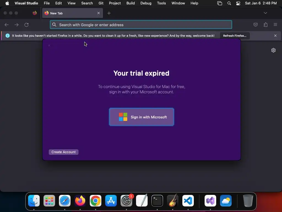Open Spotlight search in menu bar
The image size is (282, 212).
(229, 3)
